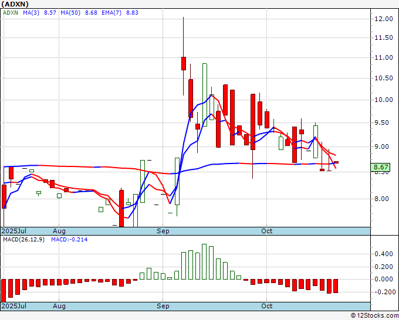Click the 11.00 price axis label

384,57
